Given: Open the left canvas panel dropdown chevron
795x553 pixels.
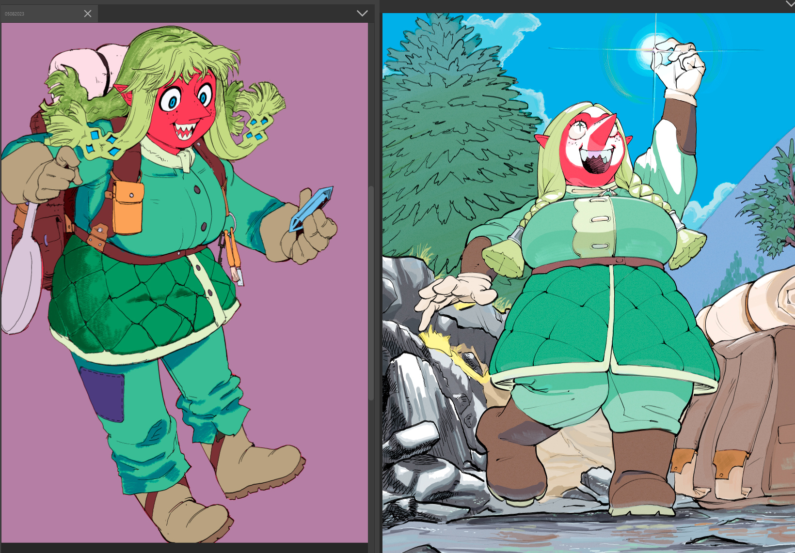Looking at the screenshot, I should [362, 13].
